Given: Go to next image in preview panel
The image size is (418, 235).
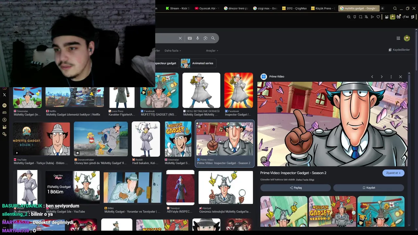Looking at the screenshot, I should (381, 77).
